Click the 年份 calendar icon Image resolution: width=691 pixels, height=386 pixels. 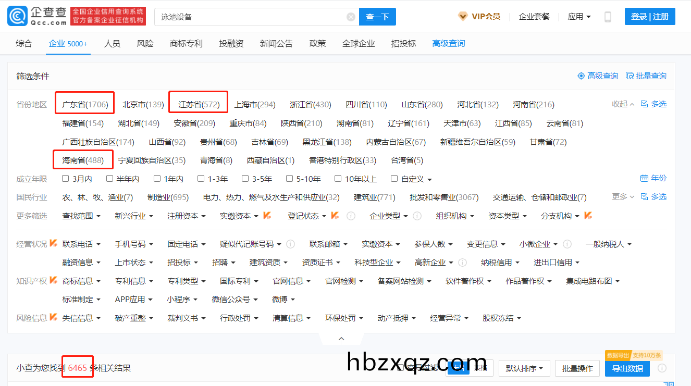pos(644,178)
